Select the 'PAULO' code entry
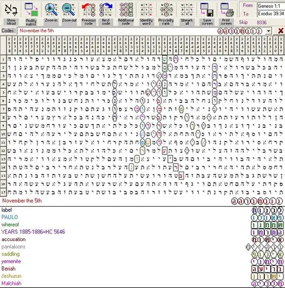This screenshot has height=288, width=285. [x=9, y=217]
